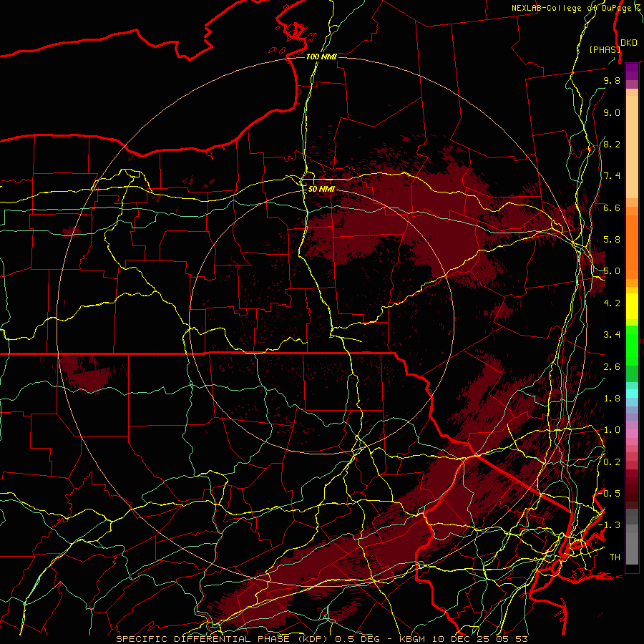Screen dimensions: 644x644
Task: Click the 5.8 value on the scale
Action: (612, 240)
